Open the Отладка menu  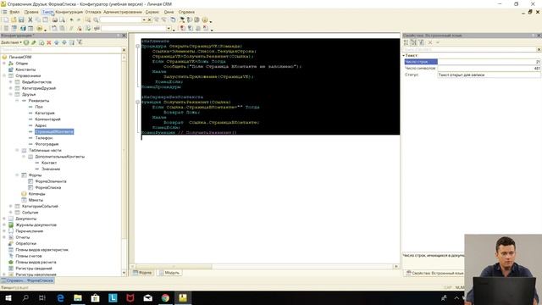point(93,12)
